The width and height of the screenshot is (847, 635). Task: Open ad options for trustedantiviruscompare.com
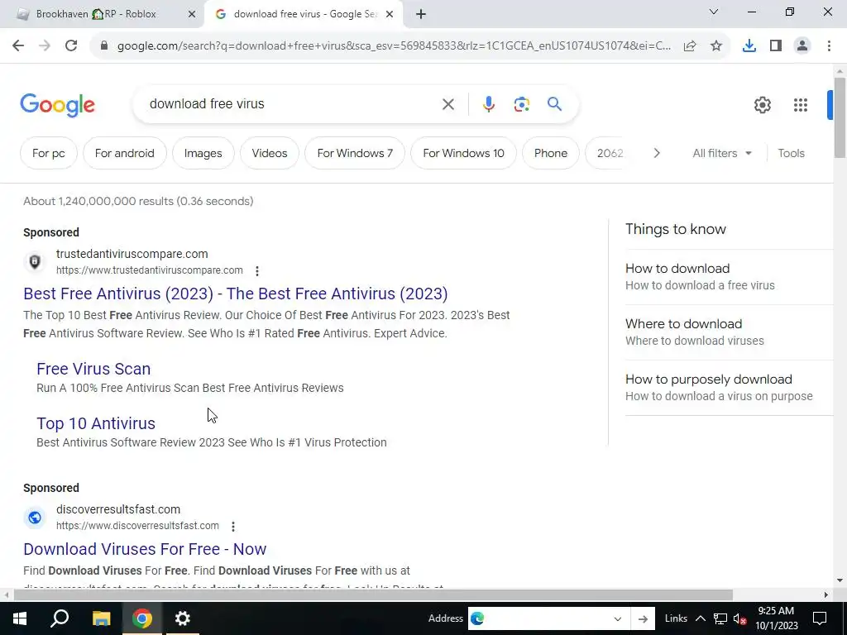pos(257,271)
